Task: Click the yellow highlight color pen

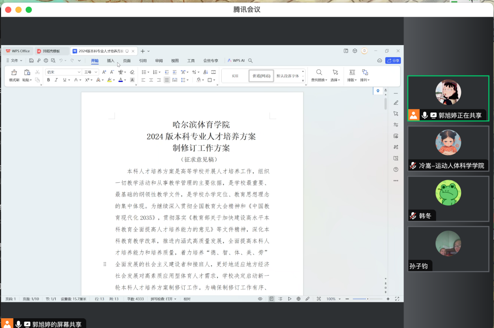Action: point(109,80)
